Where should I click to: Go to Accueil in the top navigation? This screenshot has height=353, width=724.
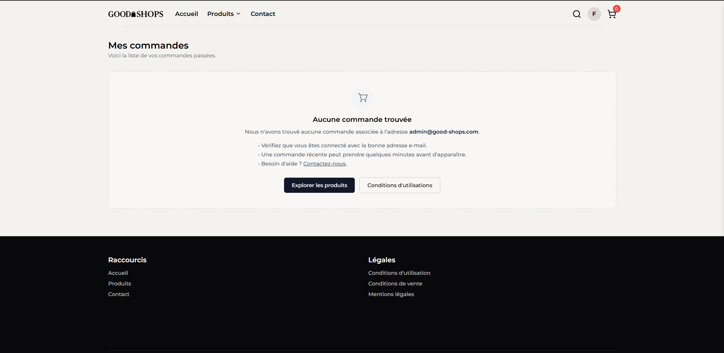click(186, 14)
